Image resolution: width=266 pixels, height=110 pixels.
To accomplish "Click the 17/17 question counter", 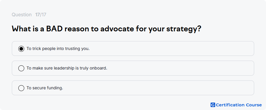I will [x=41, y=14].
